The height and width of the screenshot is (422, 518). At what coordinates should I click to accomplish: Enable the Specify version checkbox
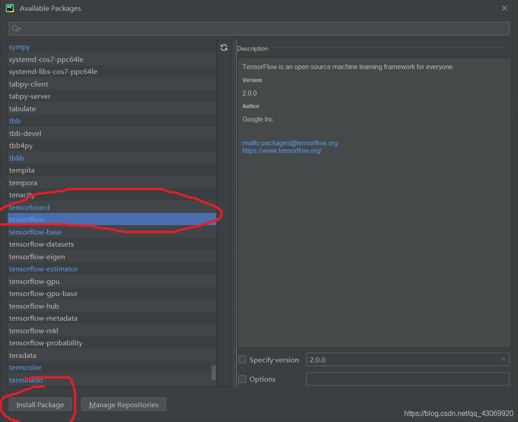(242, 360)
